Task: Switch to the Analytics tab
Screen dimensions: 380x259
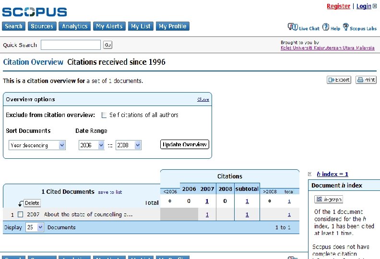Action: point(74,26)
